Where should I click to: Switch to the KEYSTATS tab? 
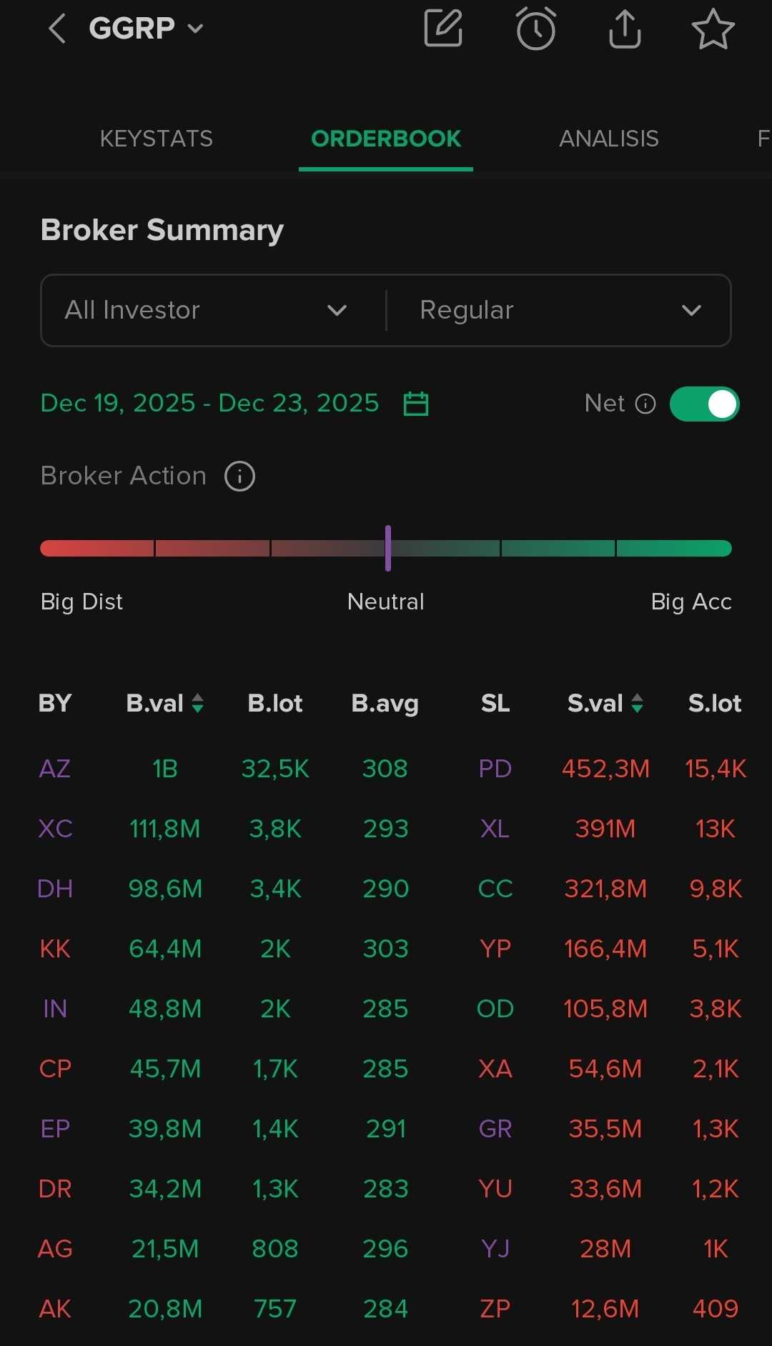point(157,139)
